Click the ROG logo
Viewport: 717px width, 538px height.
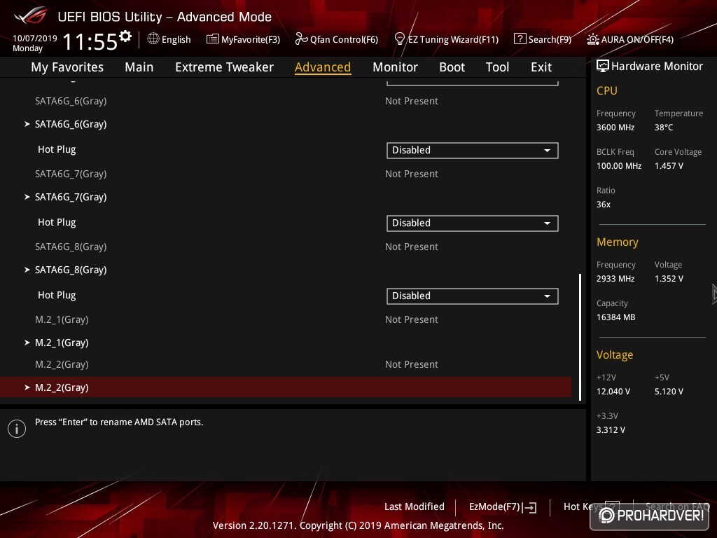[30, 15]
